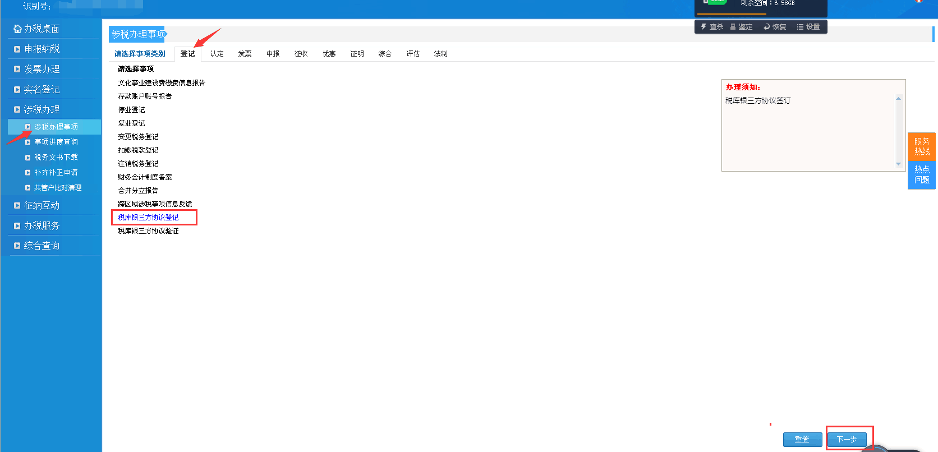Click the arrow icon beside 补齐补正申请
Screen dimensions: 938x452
click(27, 173)
